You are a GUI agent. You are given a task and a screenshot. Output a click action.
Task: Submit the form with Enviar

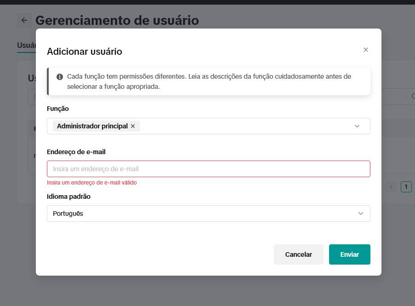click(x=349, y=254)
